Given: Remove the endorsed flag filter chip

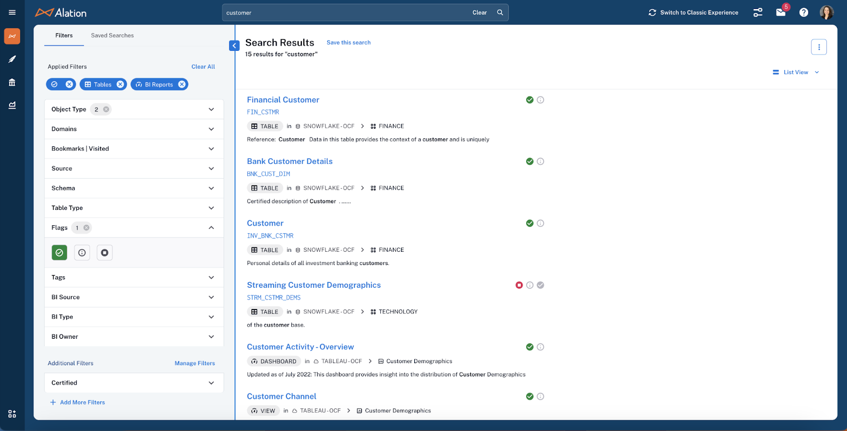Looking at the screenshot, I should (69, 84).
